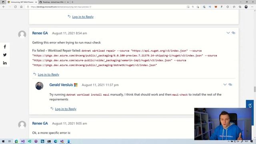Open Visual Studio purple icon on taskbar

pyautogui.click(x=23, y=141)
